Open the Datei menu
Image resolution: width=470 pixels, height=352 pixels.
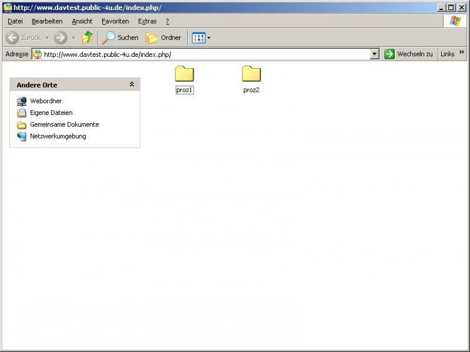click(x=15, y=21)
